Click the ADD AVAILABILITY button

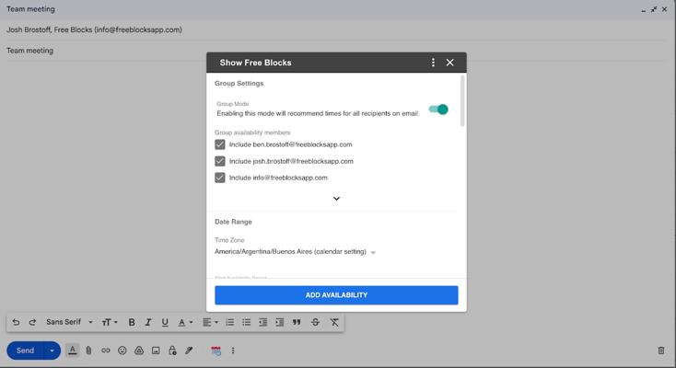click(336, 295)
